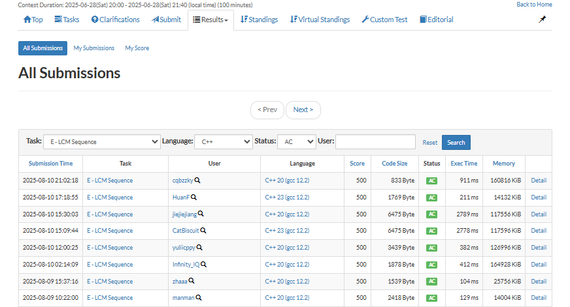The height and width of the screenshot is (307, 570).
Task: Open the Custom Test tab
Action: click(x=384, y=20)
